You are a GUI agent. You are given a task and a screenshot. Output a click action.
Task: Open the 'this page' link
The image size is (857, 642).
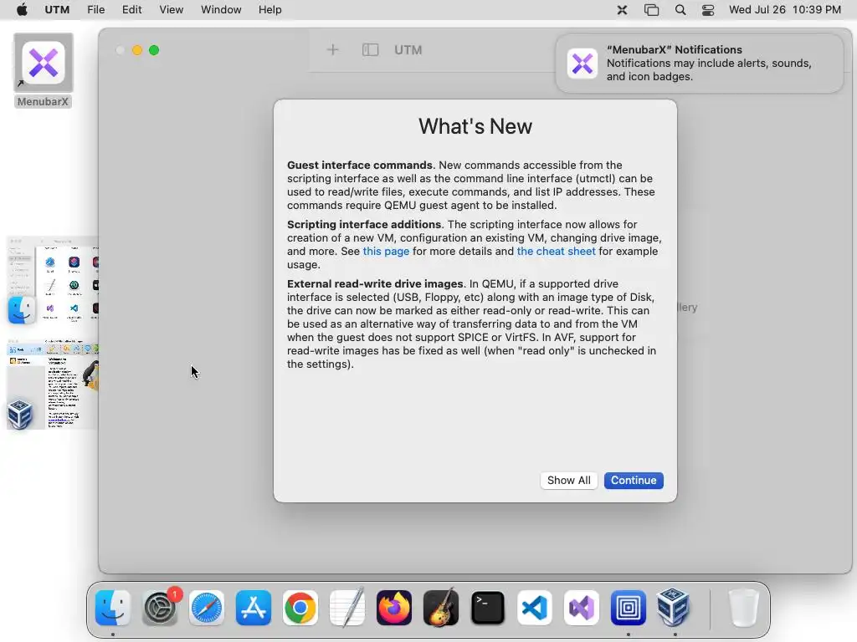click(x=386, y=251)
